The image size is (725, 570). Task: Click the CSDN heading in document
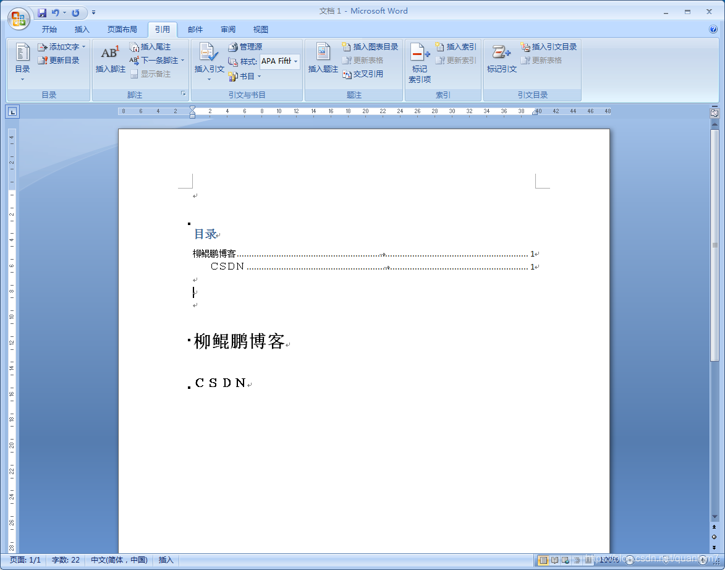(220, 383)
